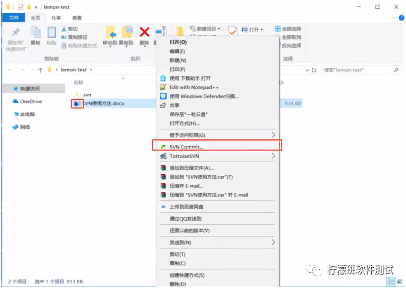
Task: Click the pin to Quick Access icon
Action: [x=16, y=32]
